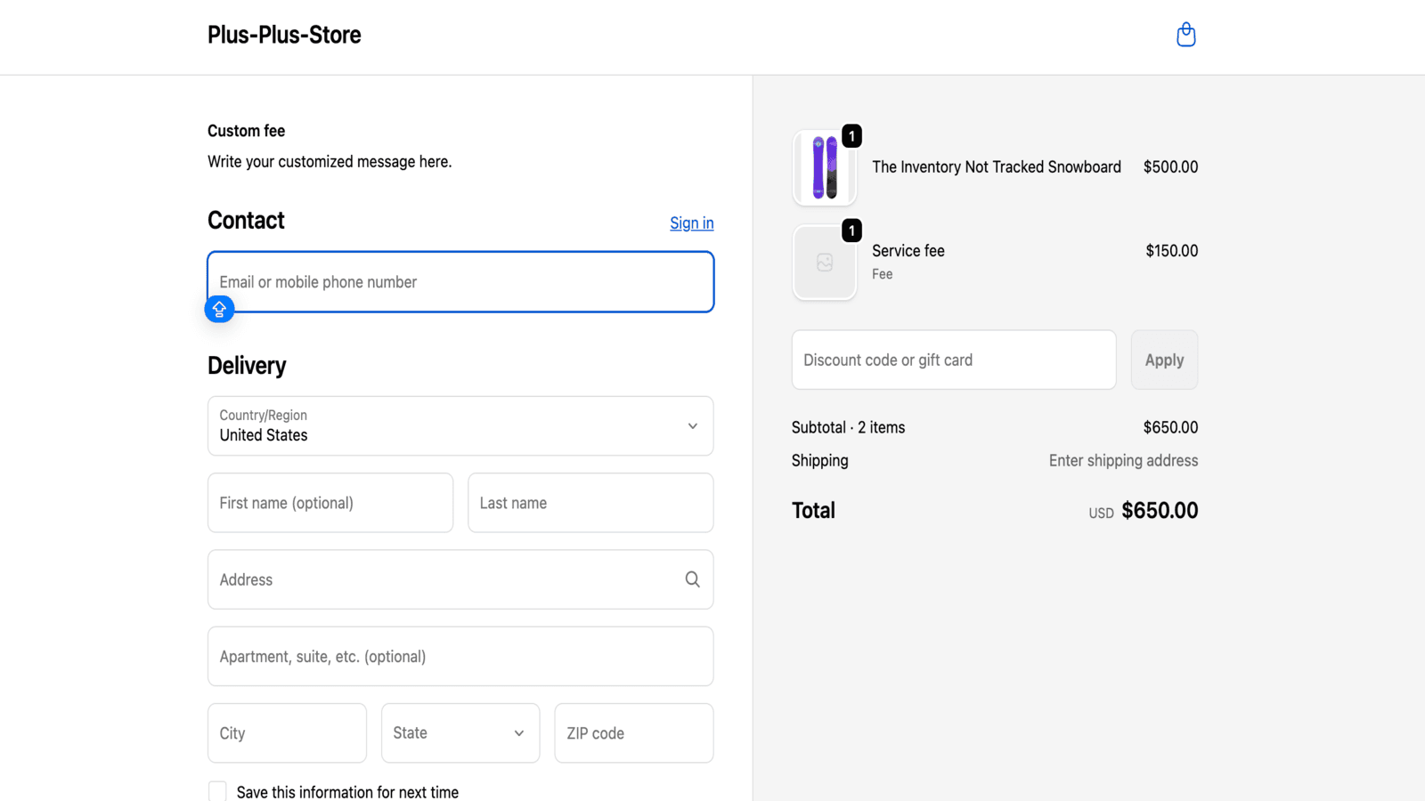Viewport: 1425px width, 801px height.
Task: Open the Plus-Plus-Store home link
Action: pyautogui.click(x=284, y=35)
